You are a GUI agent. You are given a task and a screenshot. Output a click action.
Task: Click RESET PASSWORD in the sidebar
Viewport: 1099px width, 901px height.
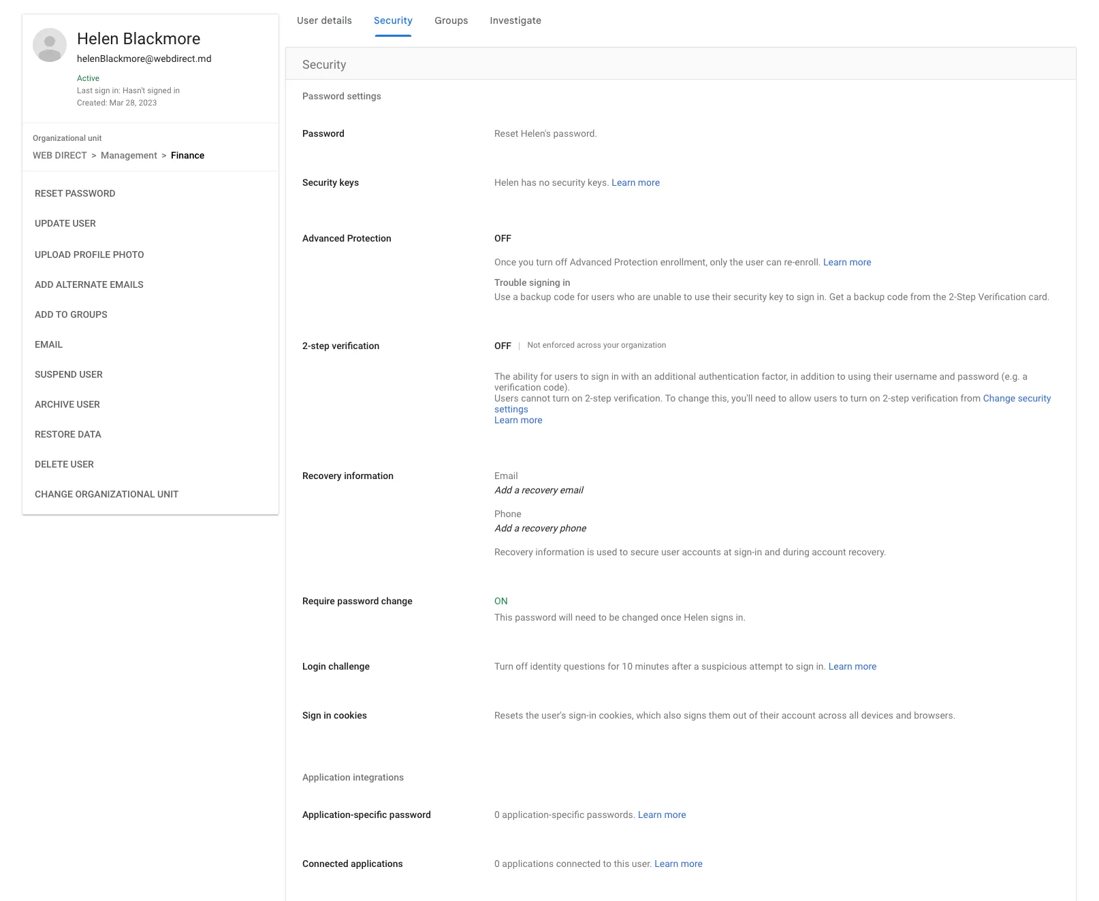click(x=75, y=193)
